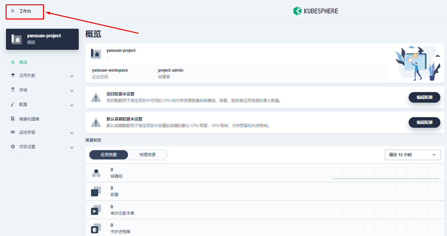This screenshot has height=236, width=447.
Task: Click the 镜像构建器 icon
Action: (13, 118)
